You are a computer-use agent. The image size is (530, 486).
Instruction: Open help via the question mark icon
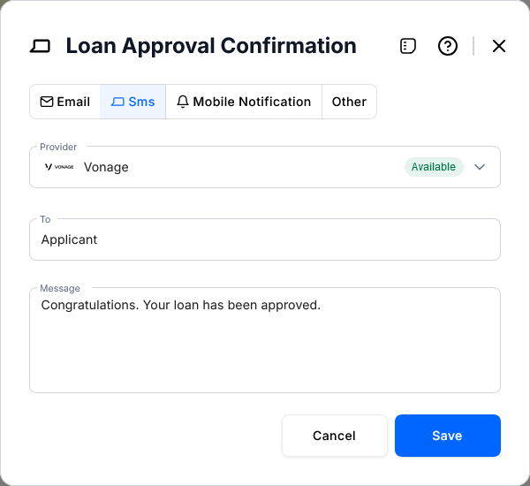[448, 46]
